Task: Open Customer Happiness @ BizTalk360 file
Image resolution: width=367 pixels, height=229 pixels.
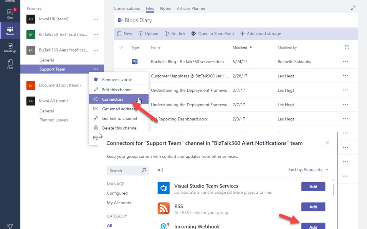Action: pyautogui.click(x=190, y=76)
